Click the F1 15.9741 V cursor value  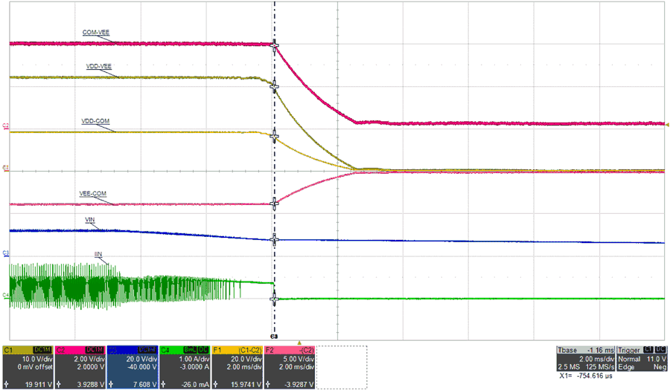tap(245, 385)
